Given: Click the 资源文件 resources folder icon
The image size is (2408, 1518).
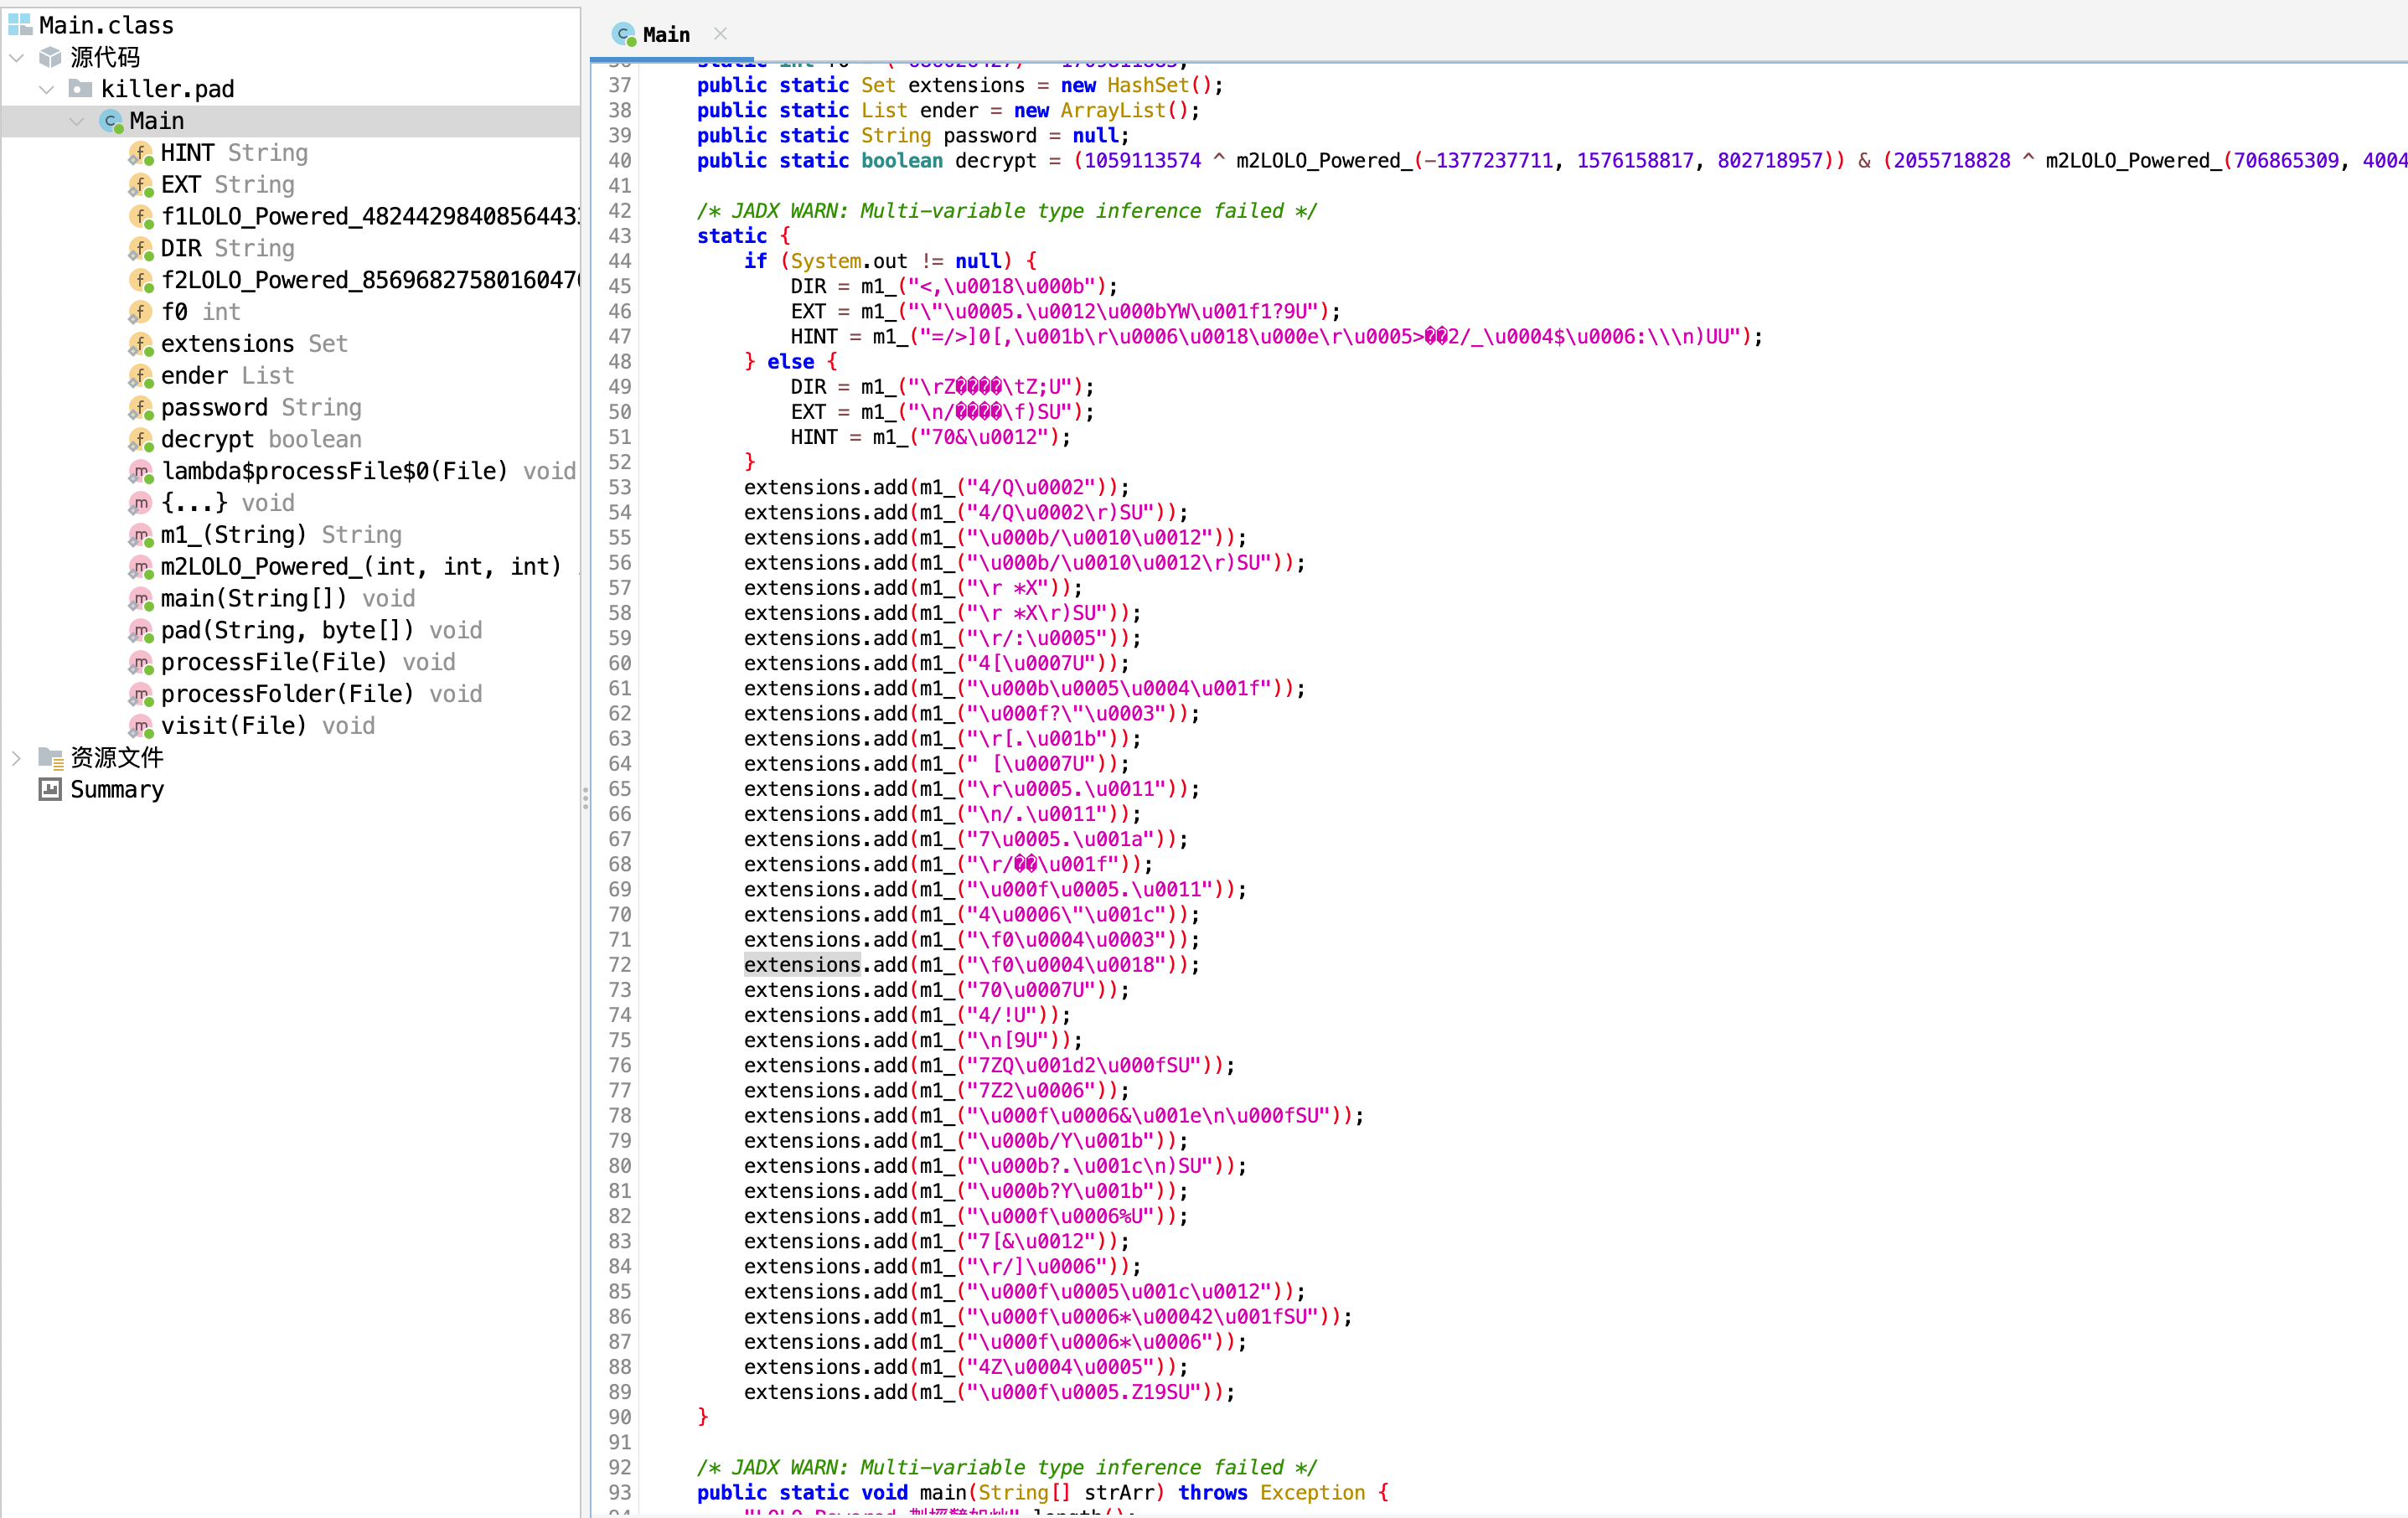Looking at the screenshot, I should click(x=51, y=758).
